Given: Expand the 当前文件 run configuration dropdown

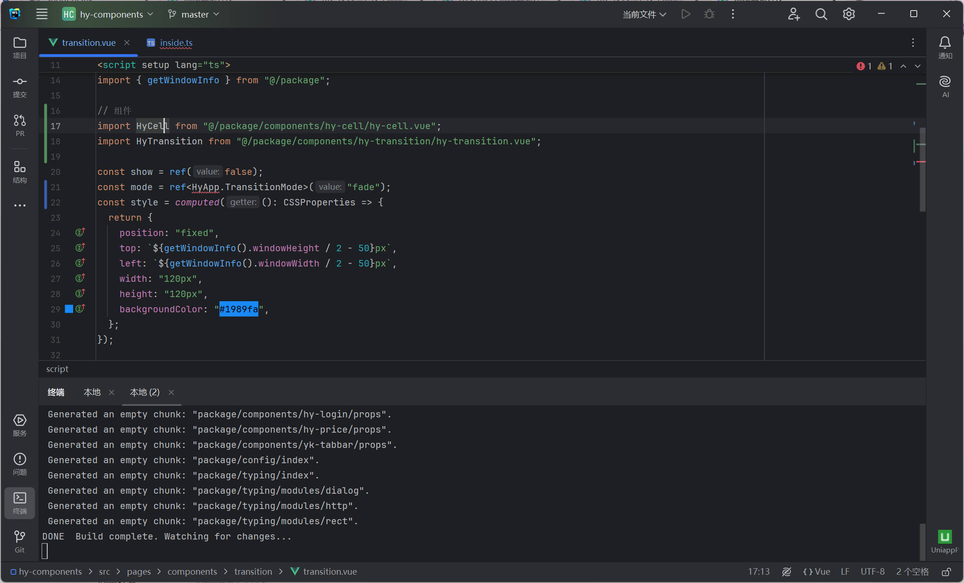Looking at the screenshot, I should tap(645, 14).
